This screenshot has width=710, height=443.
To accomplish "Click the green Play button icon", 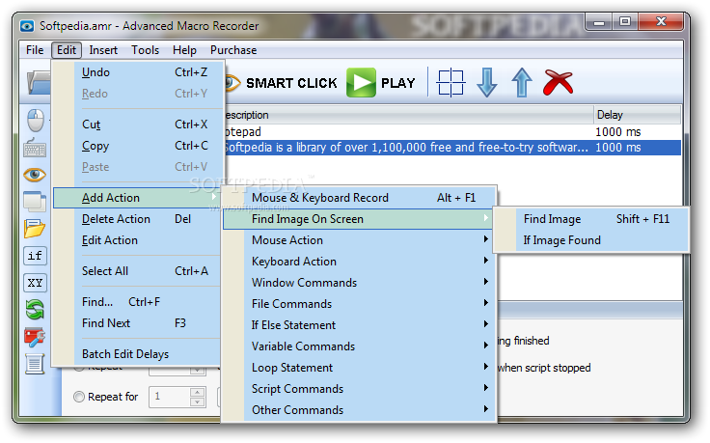I will [361, 82].
